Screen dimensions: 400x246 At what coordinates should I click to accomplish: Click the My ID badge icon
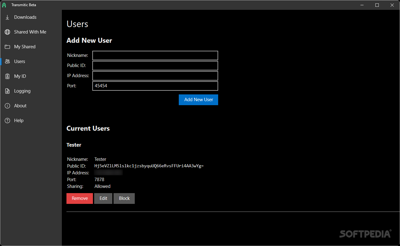click(x=7, y=76)
